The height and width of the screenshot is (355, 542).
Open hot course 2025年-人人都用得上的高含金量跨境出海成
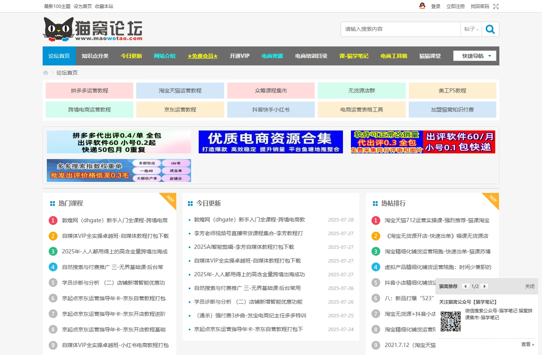(x=115, y=252)
